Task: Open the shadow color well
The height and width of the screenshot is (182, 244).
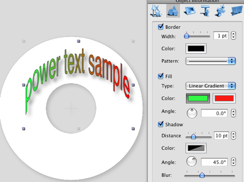Action: (196, 148)
